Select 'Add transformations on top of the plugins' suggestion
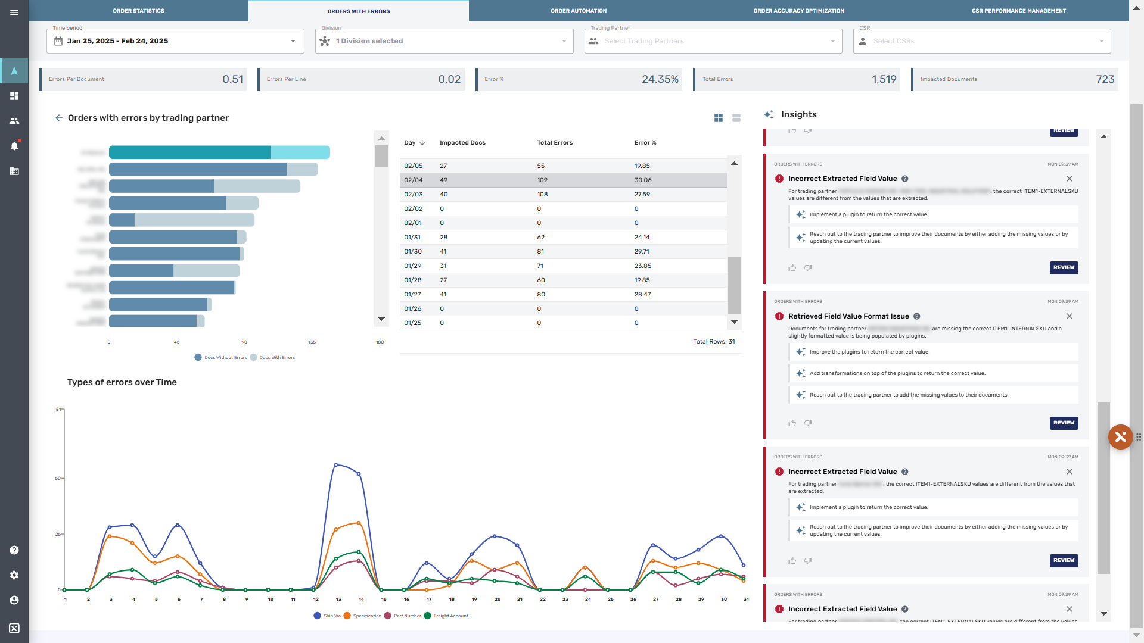This screenshot has height=643, width=1144. click(934, 373)
